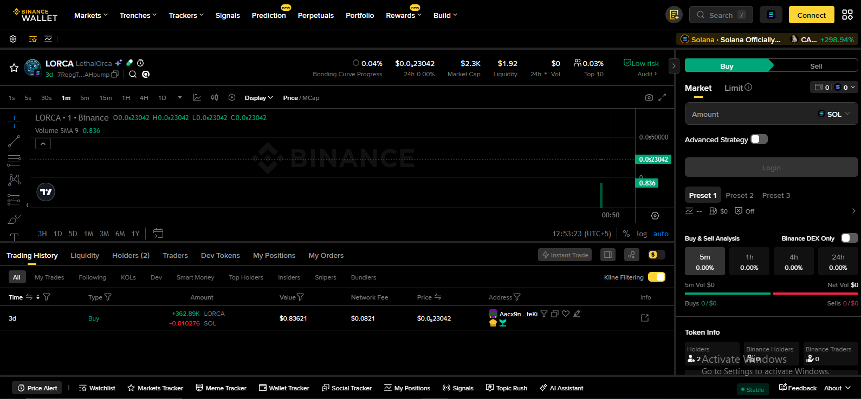The image size is (861, 399).
Task: Toggle the dollar currency switch beside Instant Trade
Action: point(656,255)
